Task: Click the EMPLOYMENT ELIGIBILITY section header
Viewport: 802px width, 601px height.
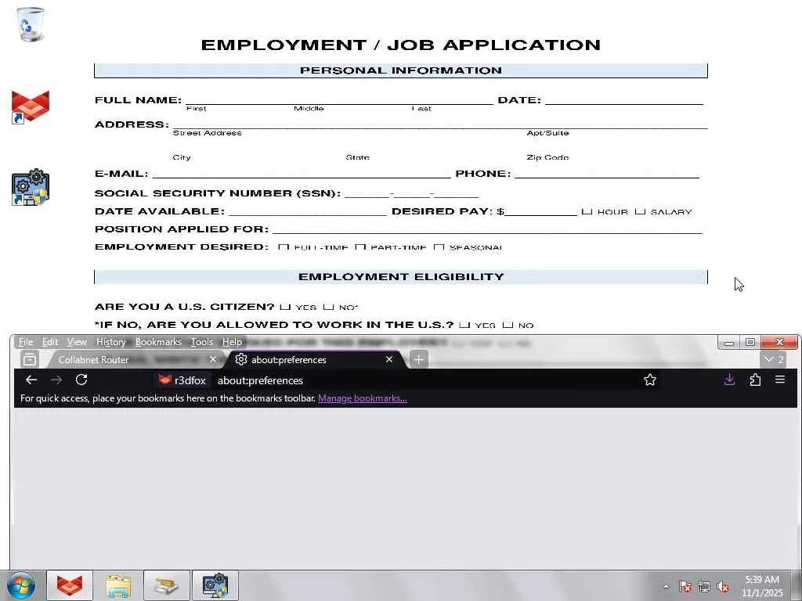Action: pos(400,277)
